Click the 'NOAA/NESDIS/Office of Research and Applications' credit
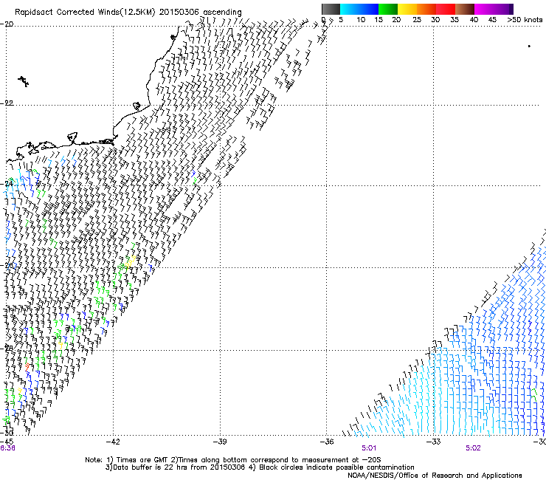The height and width of the screenshot is (480, 546). tap(435, 476)
